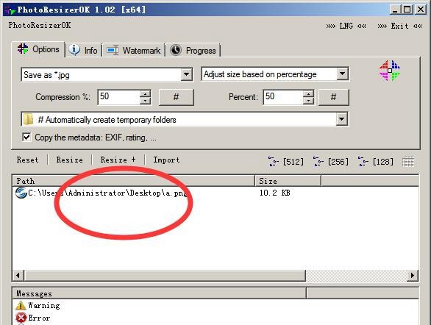Decrease Percent value with down arrow

click(x=309, y=101)
